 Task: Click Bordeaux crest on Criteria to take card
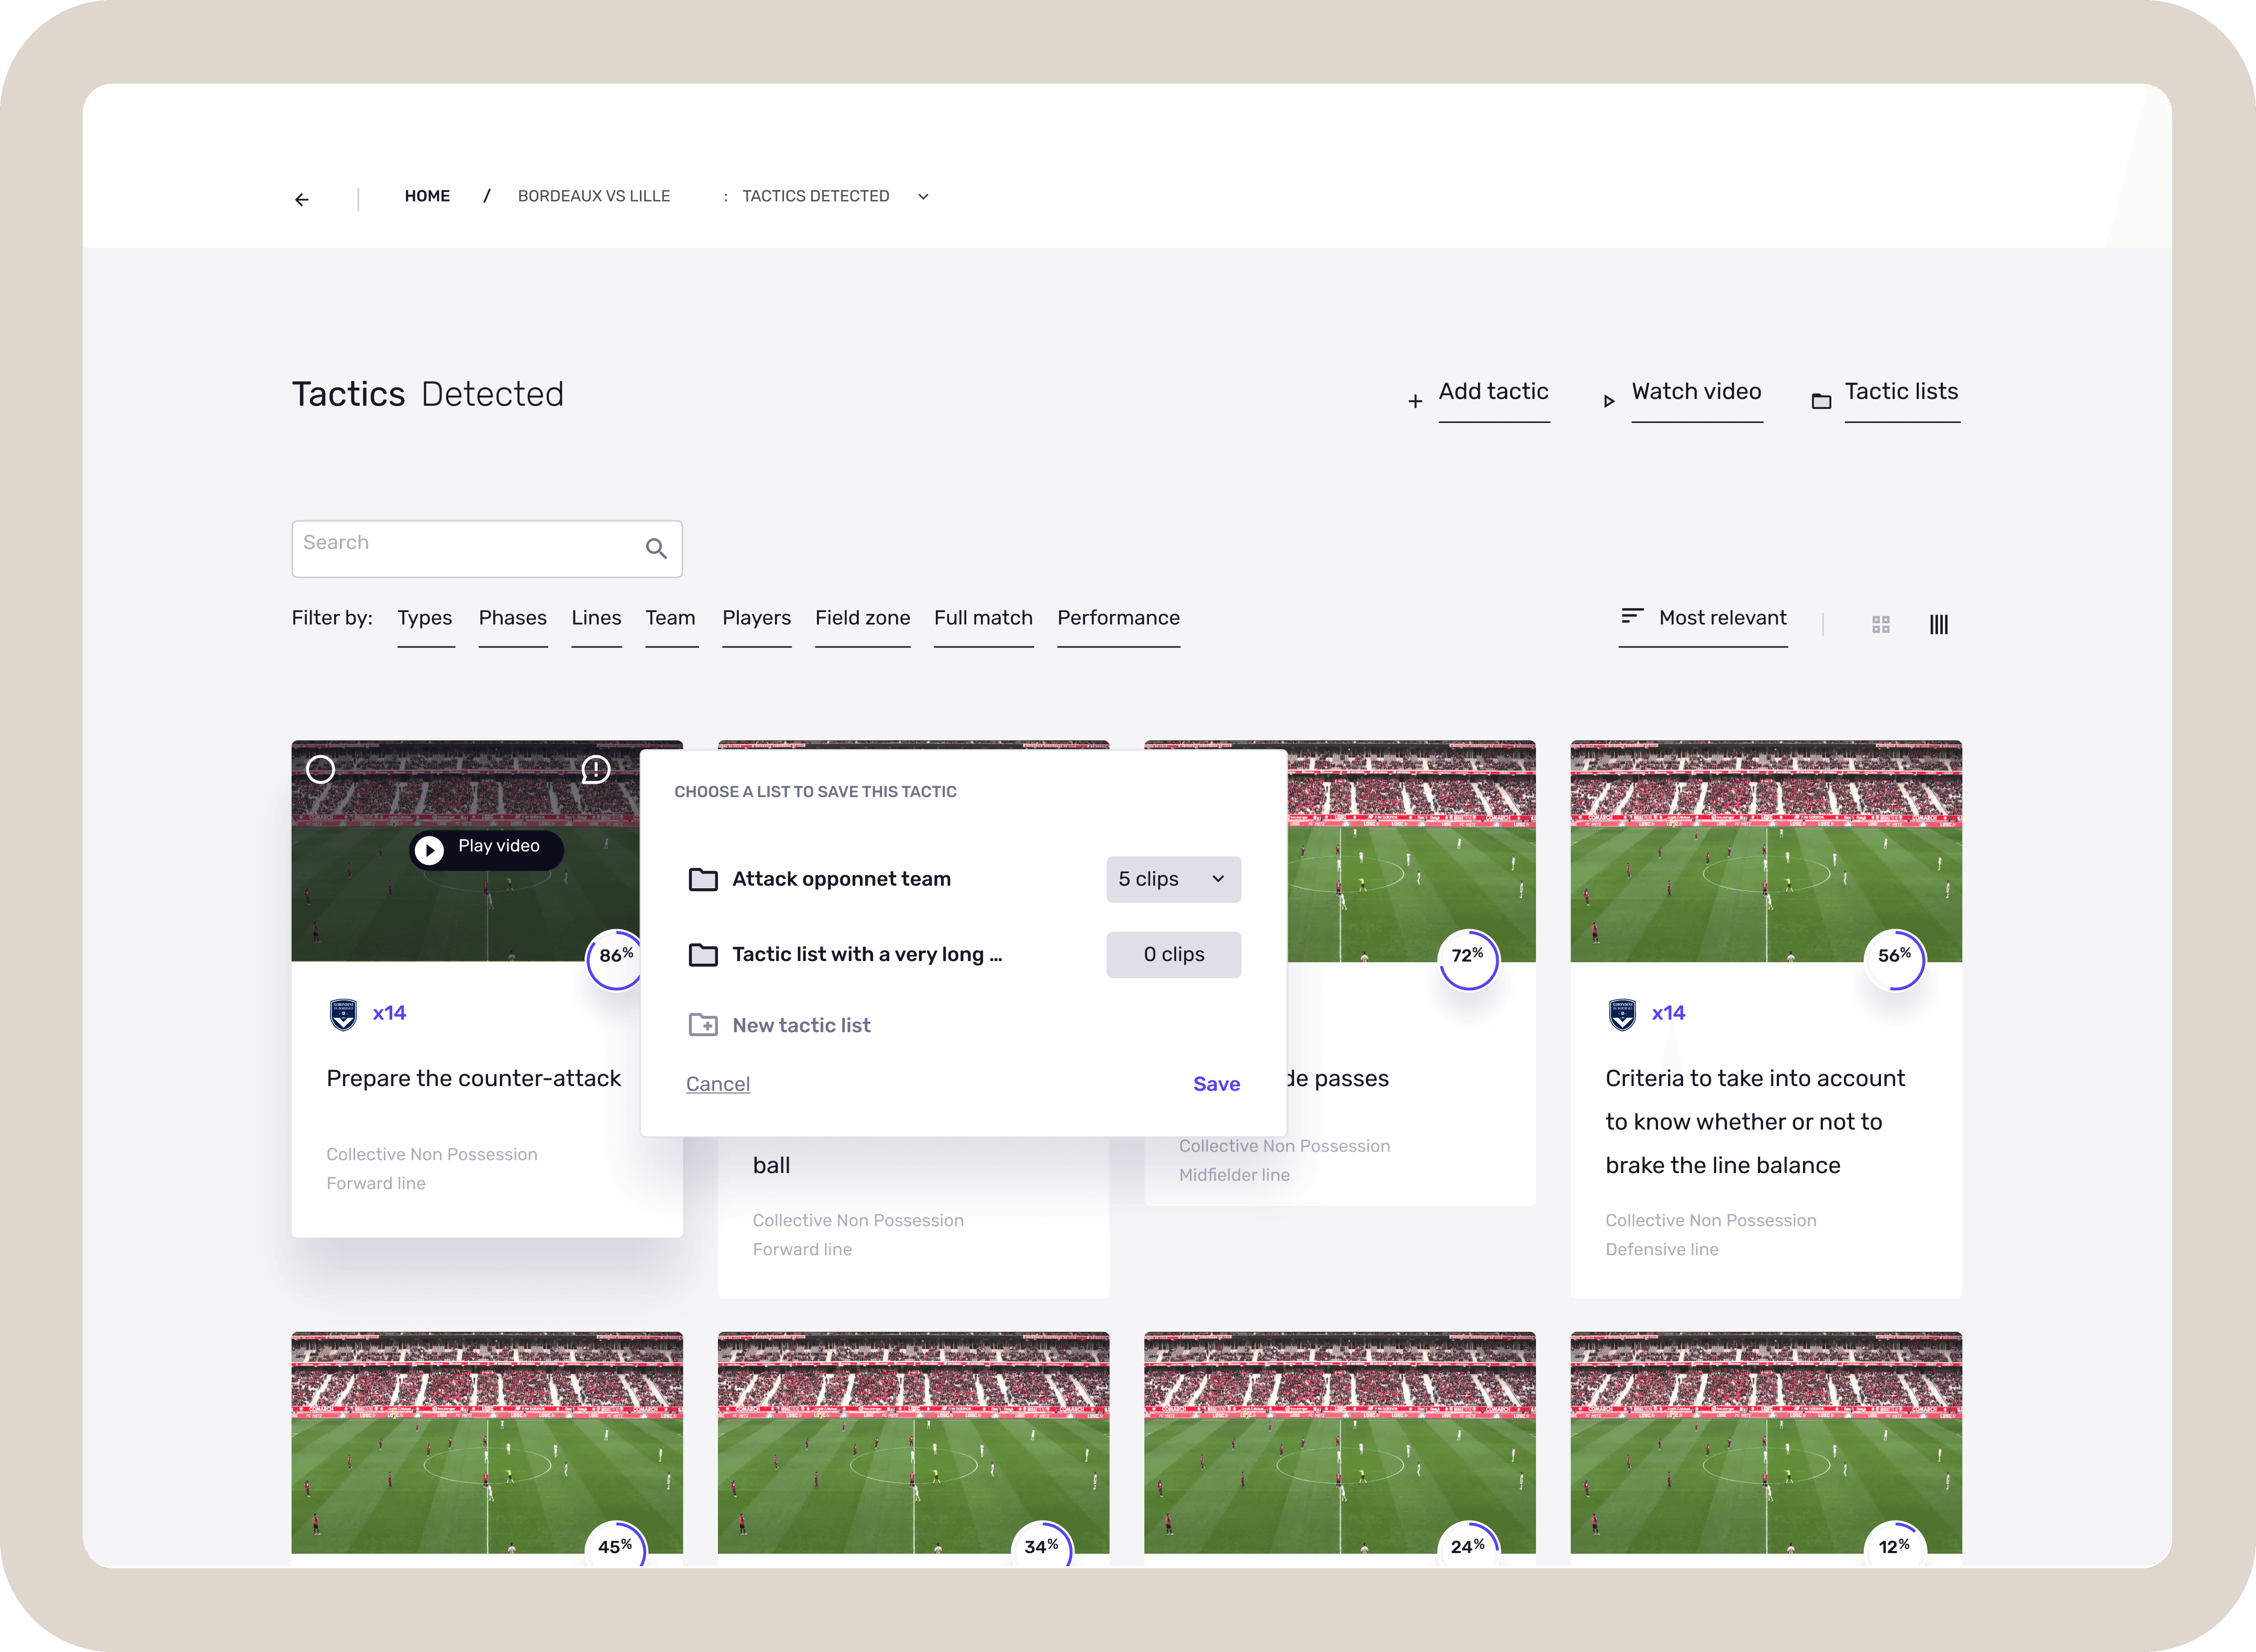pyautogui.click(x=1622, y=1014)
